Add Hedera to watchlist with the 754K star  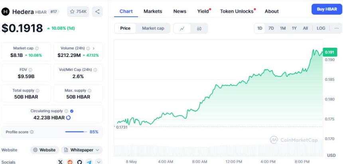(78, 12)
